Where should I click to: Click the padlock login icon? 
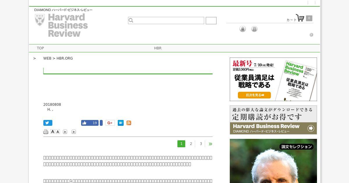click(x=243, y=29)
